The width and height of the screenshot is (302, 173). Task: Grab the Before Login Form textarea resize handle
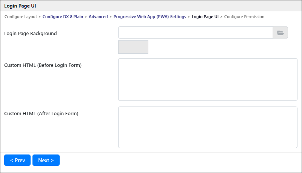click(296, 100)
